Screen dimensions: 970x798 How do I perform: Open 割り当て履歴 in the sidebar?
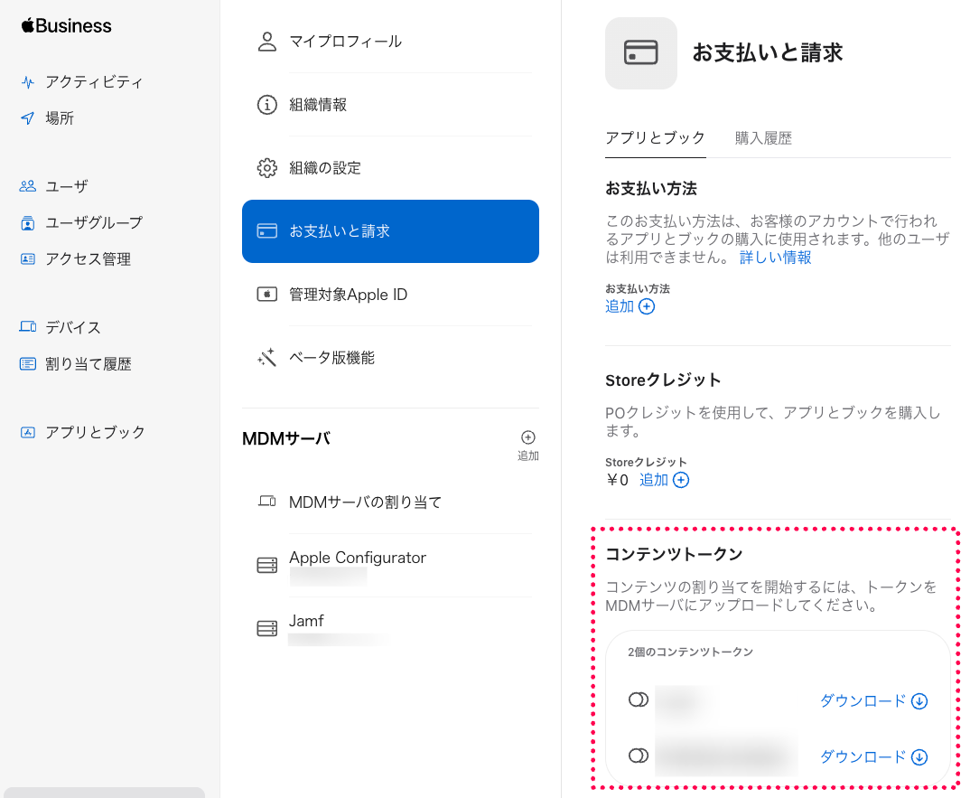(75, 363)
